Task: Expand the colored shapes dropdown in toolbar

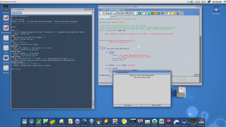Action: pos(128,14)
